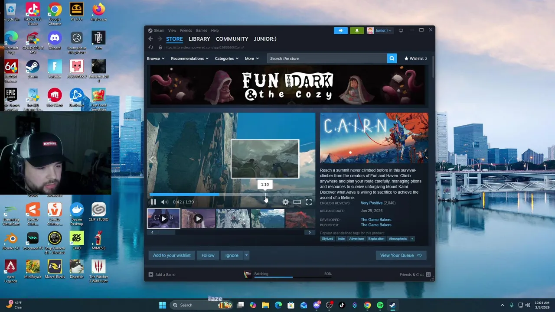The height and width of the screenshot is (312, 555).
Task: Expand the More dropdown
Action: point(252,58)
